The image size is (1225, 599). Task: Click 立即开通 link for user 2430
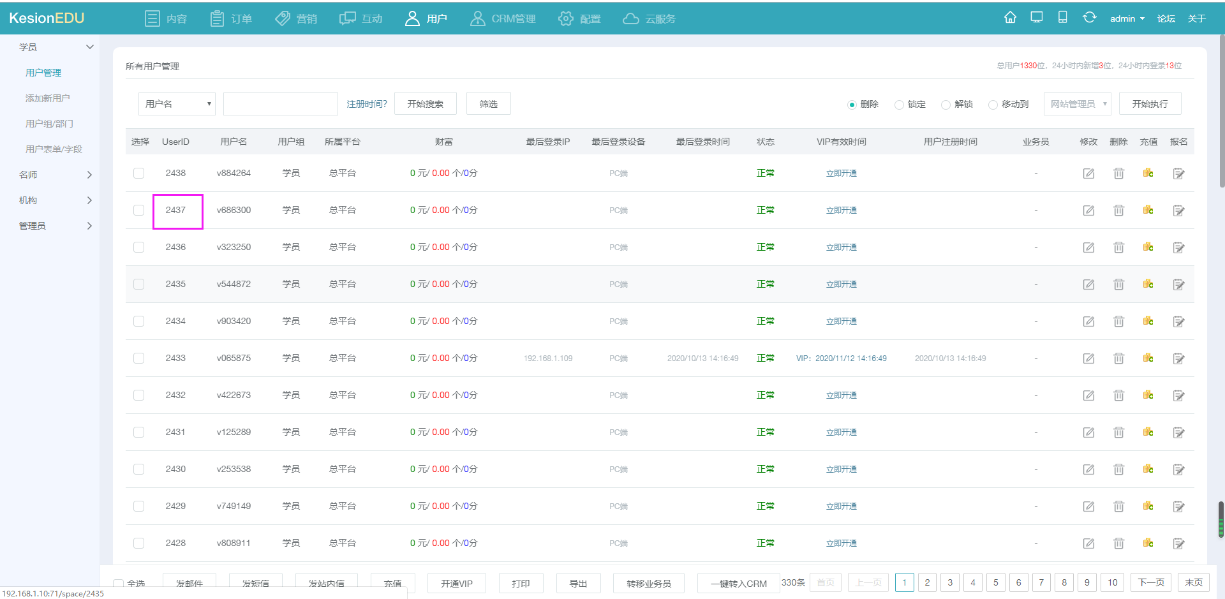[x=841, y=470]
